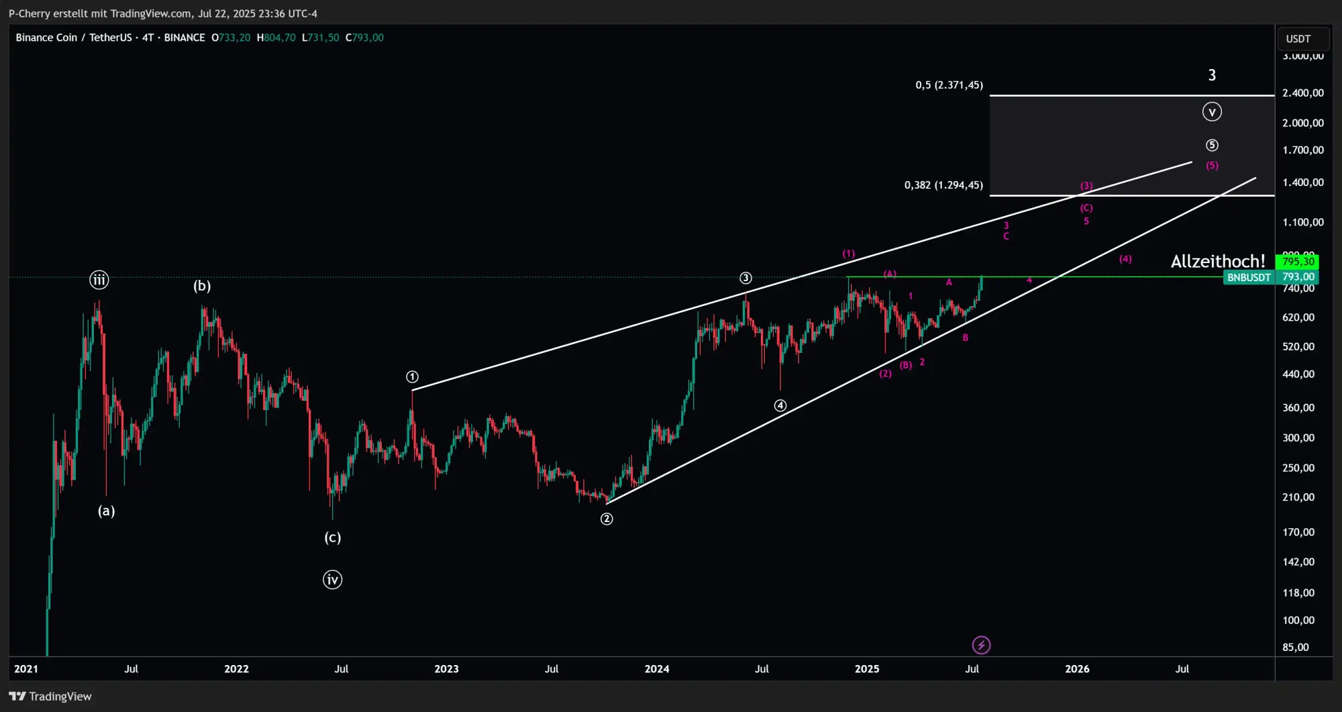Select the white (c) wave label
Screen dimensions: 1342x712
tap(333, 538)
